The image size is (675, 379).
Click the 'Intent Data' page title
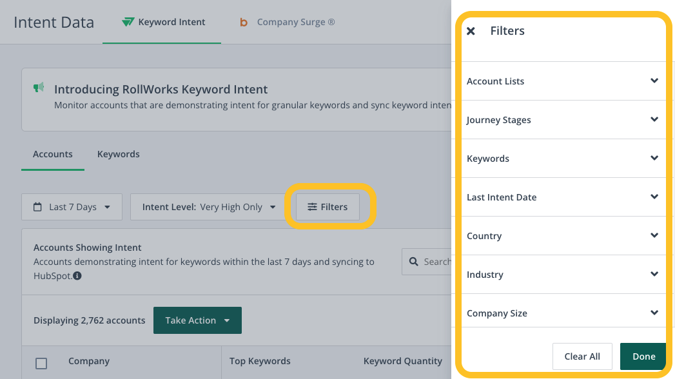[54, 23]
